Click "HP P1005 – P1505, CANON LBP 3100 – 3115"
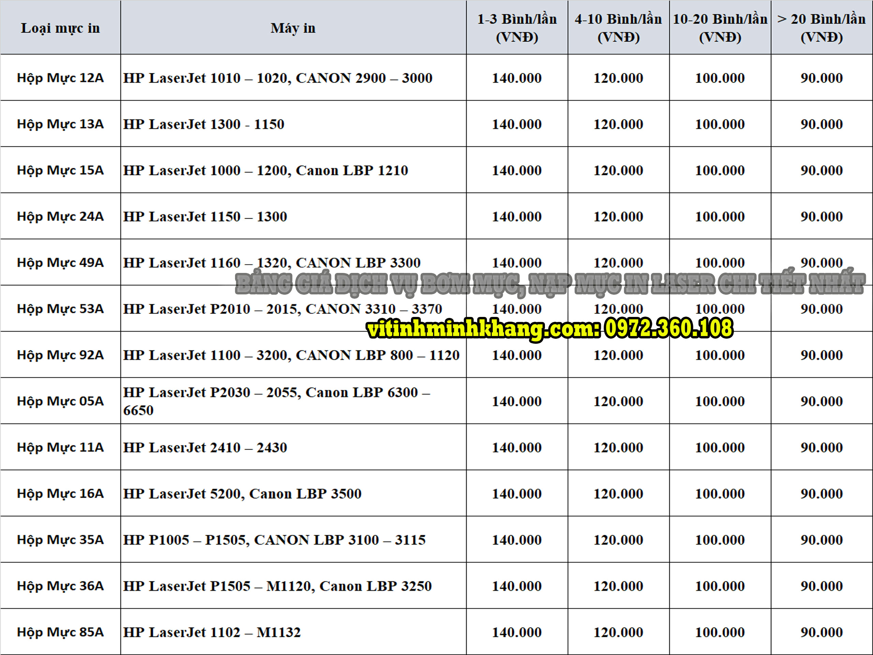 click(274, 540)
